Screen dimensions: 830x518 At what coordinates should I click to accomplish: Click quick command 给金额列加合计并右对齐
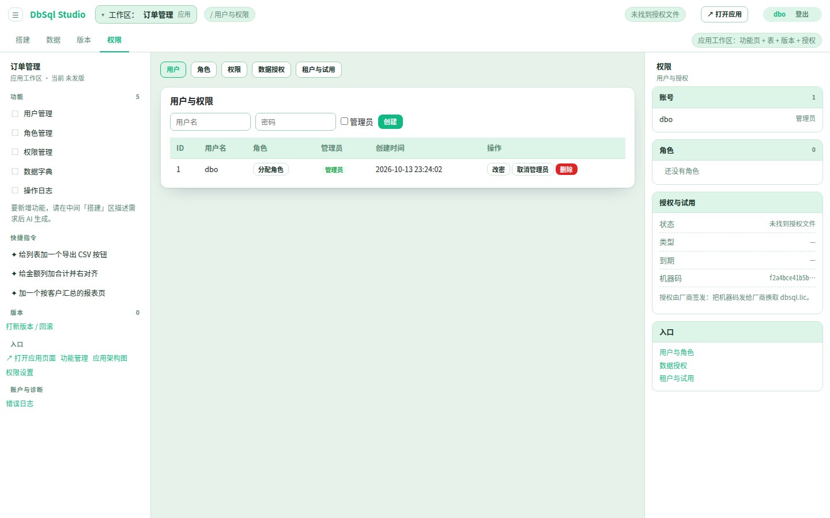point(55,274)
